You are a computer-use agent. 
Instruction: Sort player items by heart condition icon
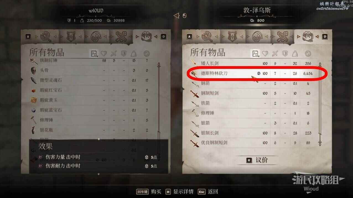click(x=104, y=53)
